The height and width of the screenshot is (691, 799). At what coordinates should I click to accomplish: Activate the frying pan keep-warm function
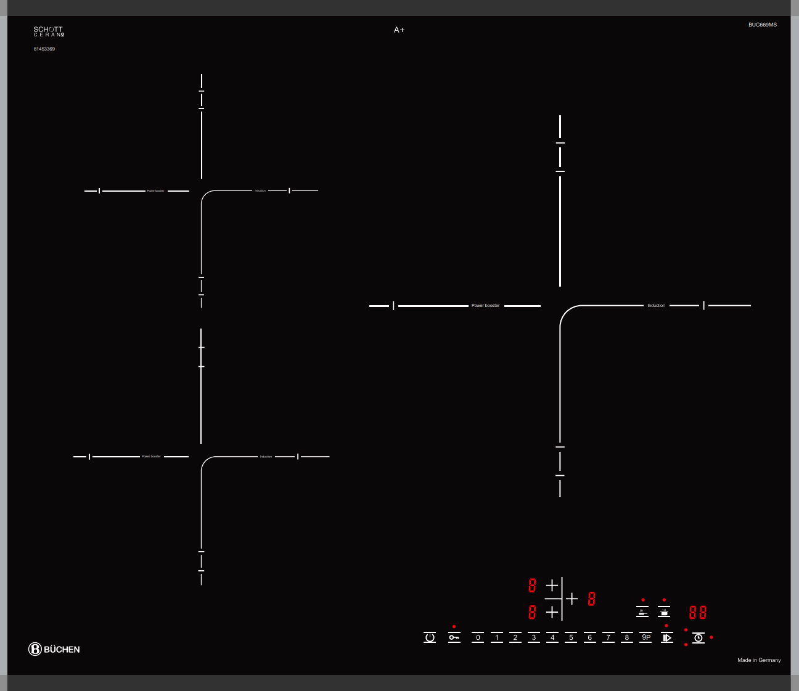(642, 612)
